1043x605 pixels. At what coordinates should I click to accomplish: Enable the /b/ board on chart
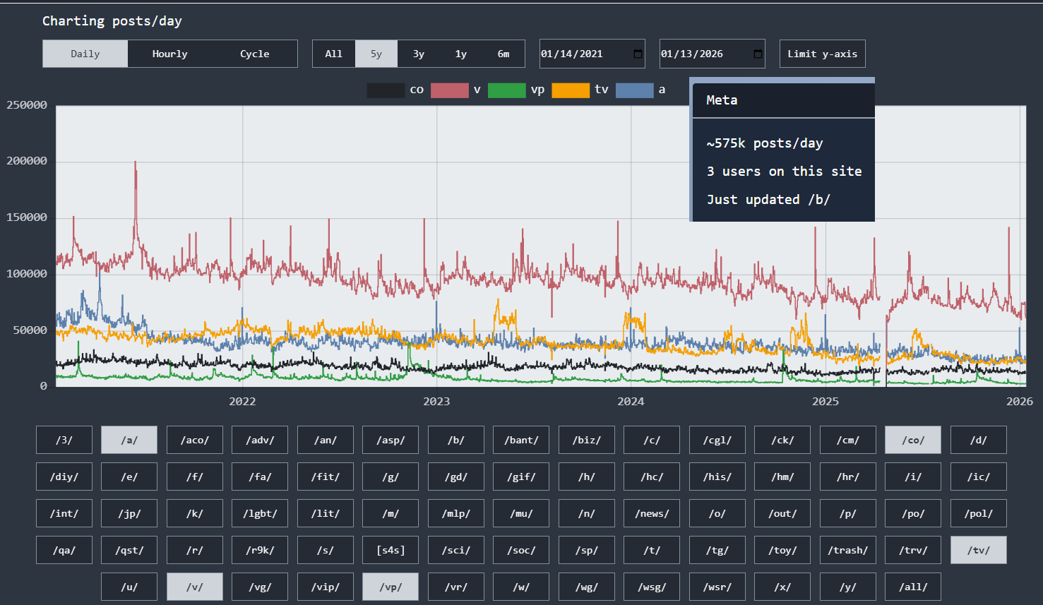click(456, 440)
